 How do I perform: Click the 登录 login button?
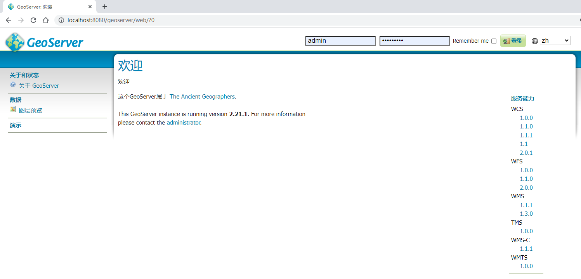pyautogui.click(x=513, y=41)
